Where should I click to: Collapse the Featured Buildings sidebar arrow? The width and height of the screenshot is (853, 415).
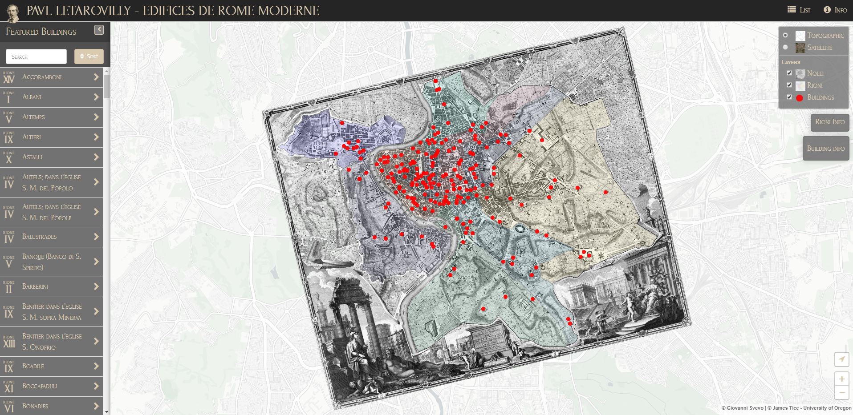[x=99, y=29]
